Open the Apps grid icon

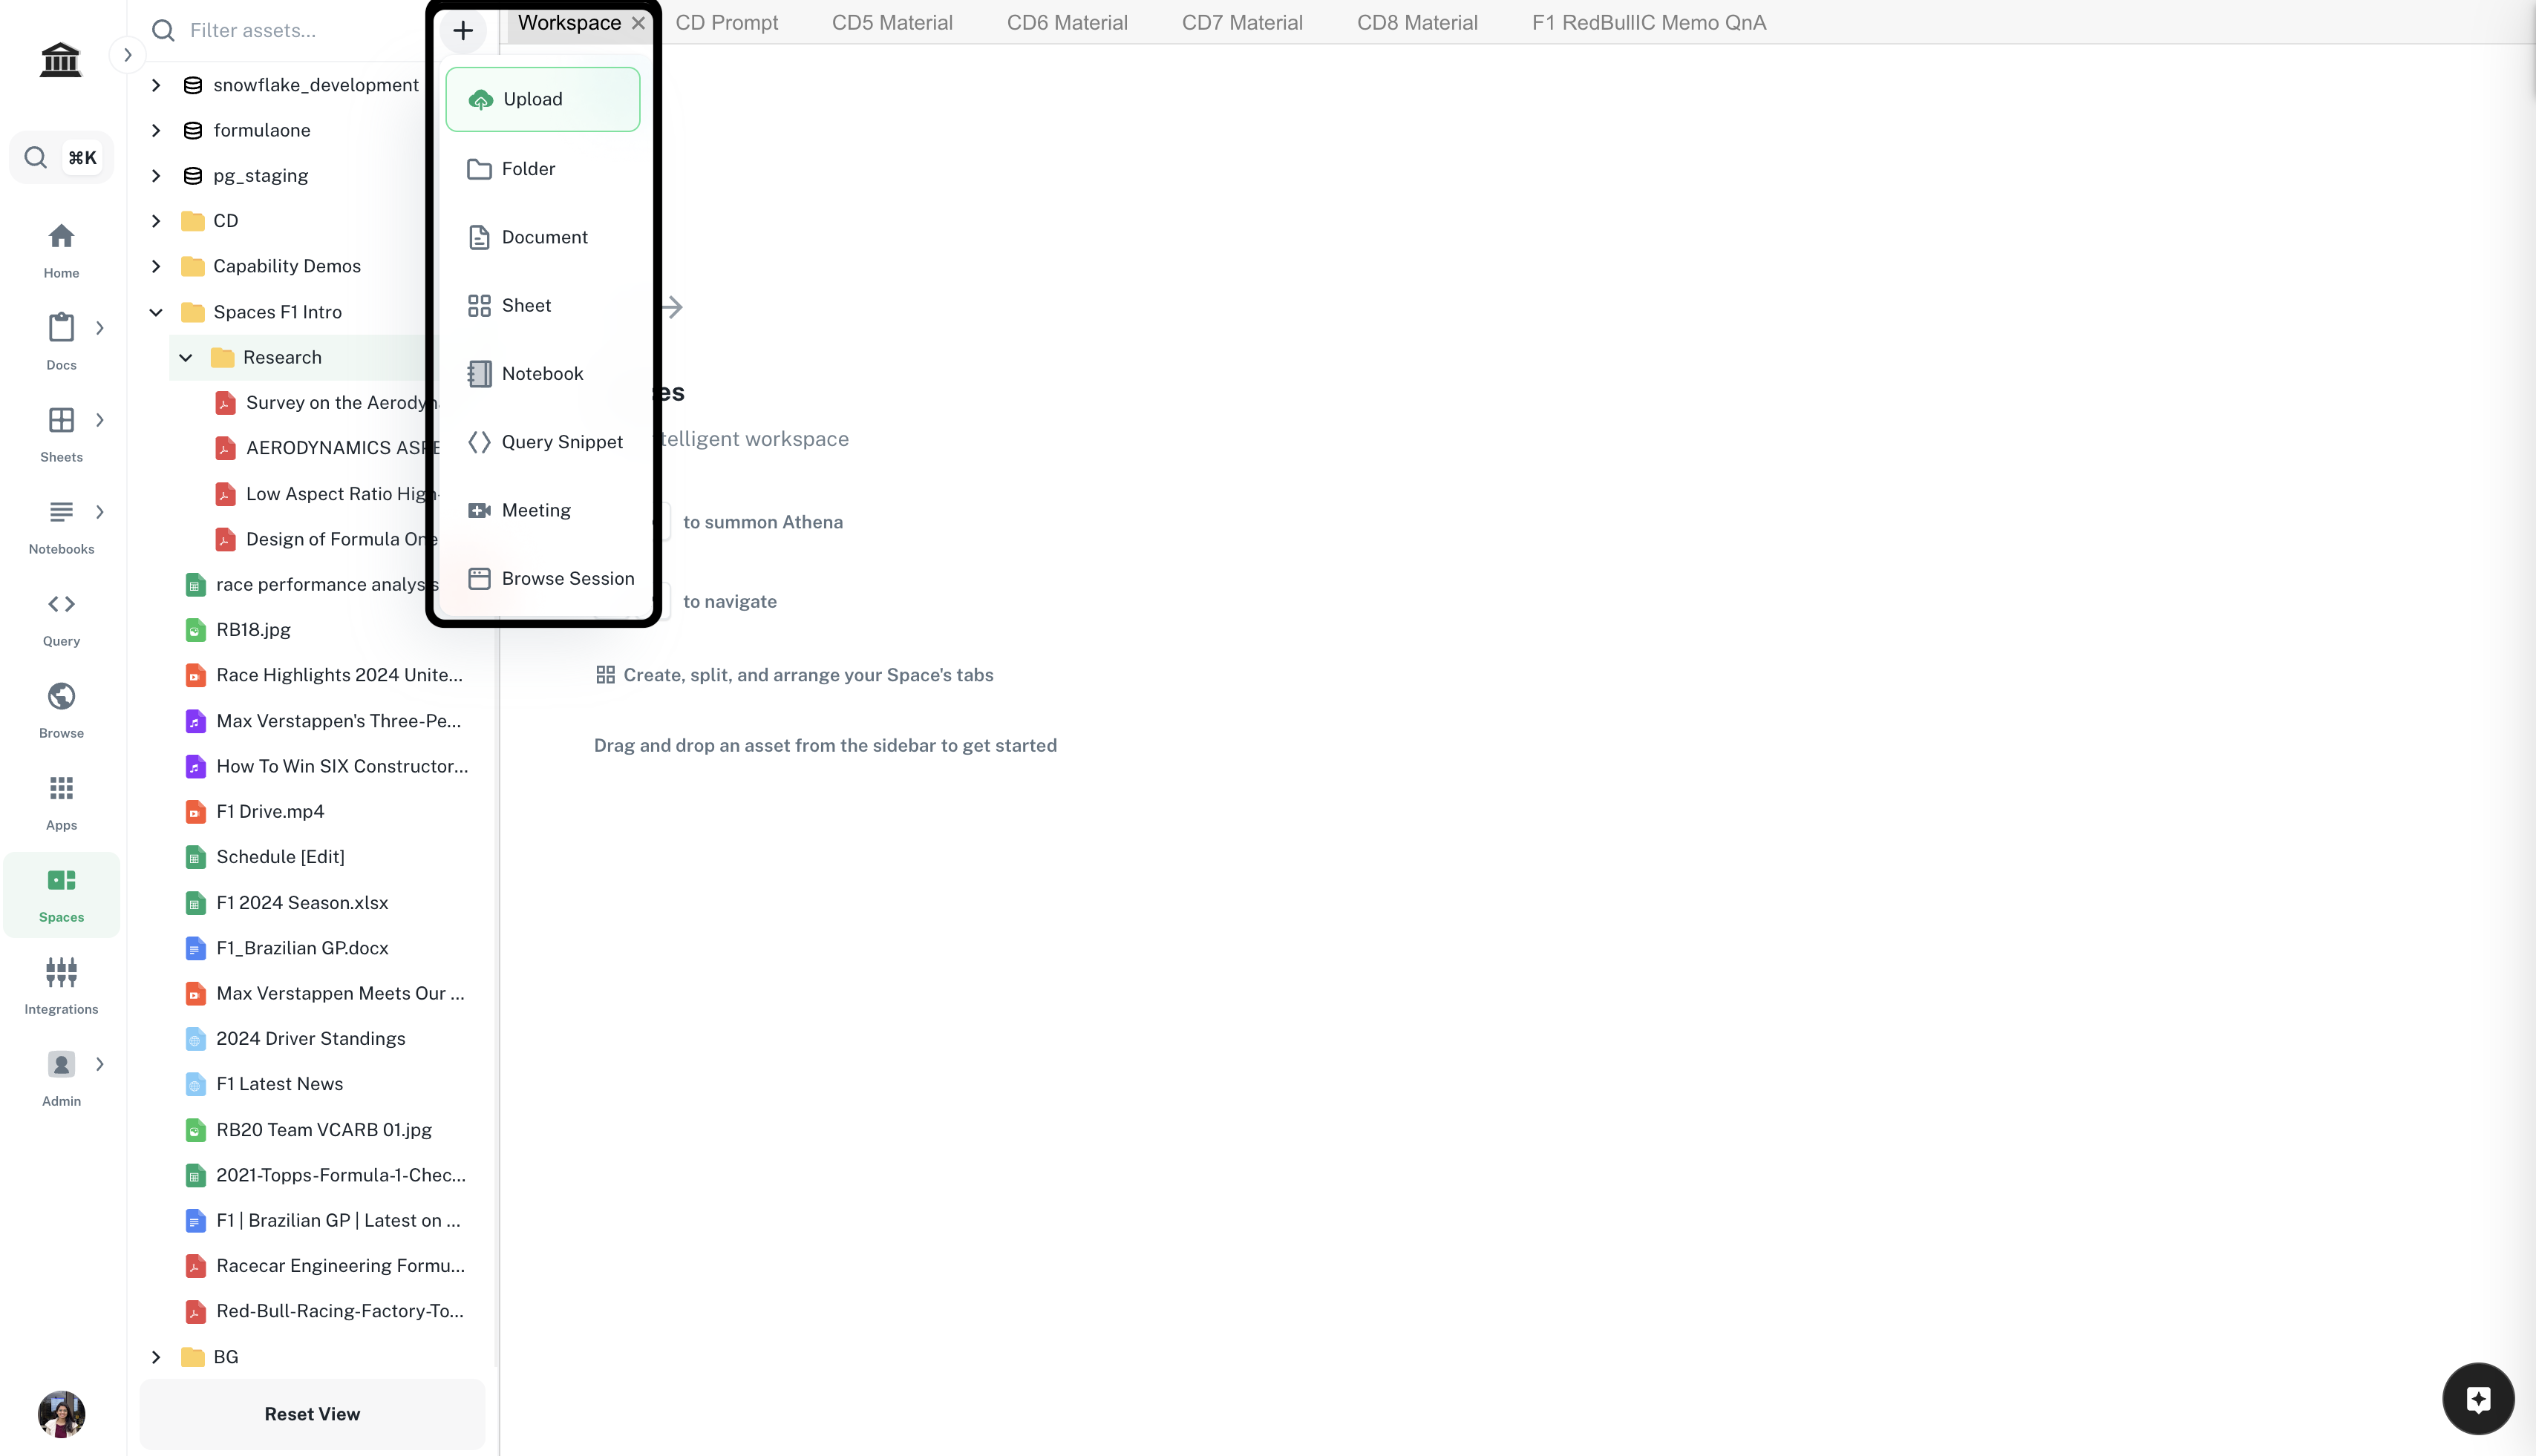[61, 801]
